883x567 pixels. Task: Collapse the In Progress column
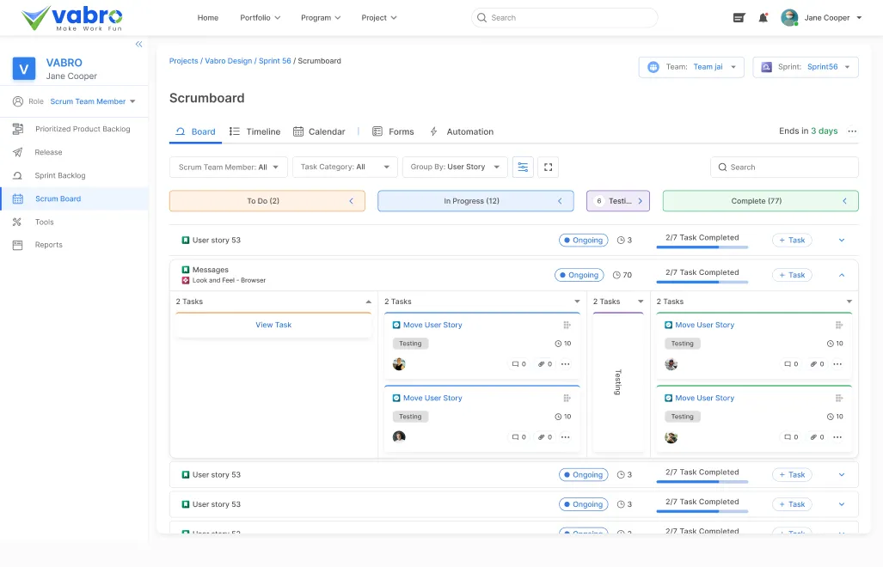pyautogui.click(x=560, y=201)
